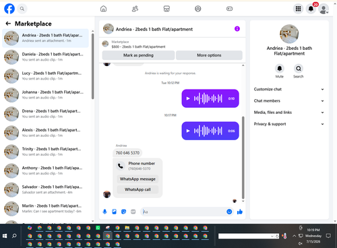Click the purple conversation info icon

pyautogui.click(x=237, y=29)
